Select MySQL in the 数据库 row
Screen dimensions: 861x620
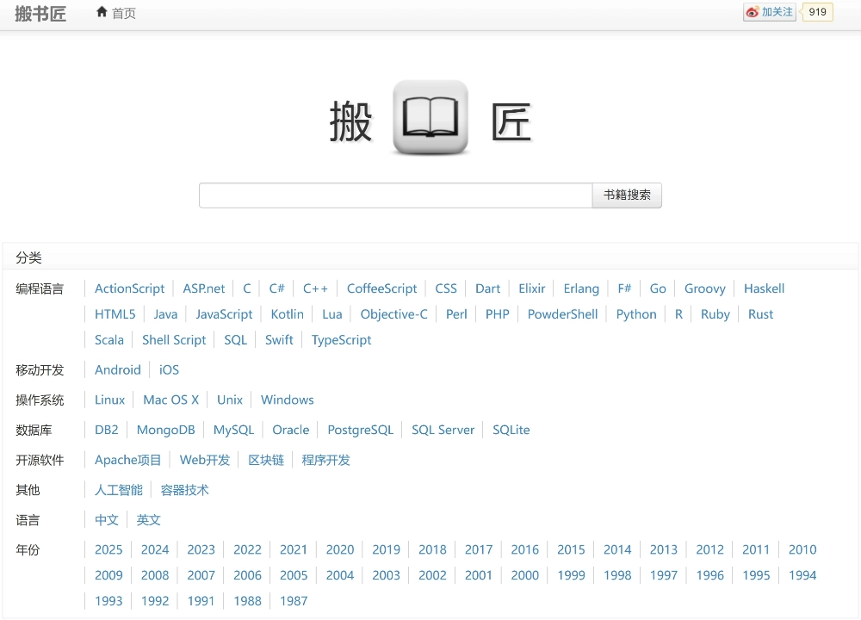point(233,430)
